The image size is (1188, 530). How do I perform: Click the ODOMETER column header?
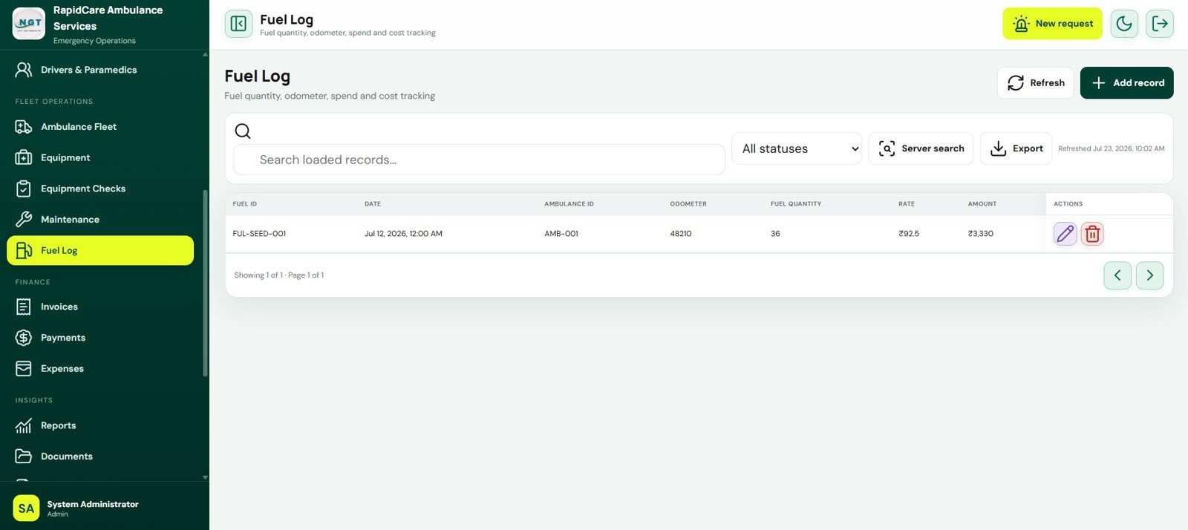coord(688,203)
